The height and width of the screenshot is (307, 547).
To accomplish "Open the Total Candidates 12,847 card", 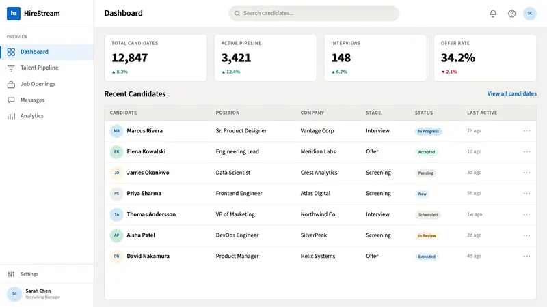I will pos(156,58).
